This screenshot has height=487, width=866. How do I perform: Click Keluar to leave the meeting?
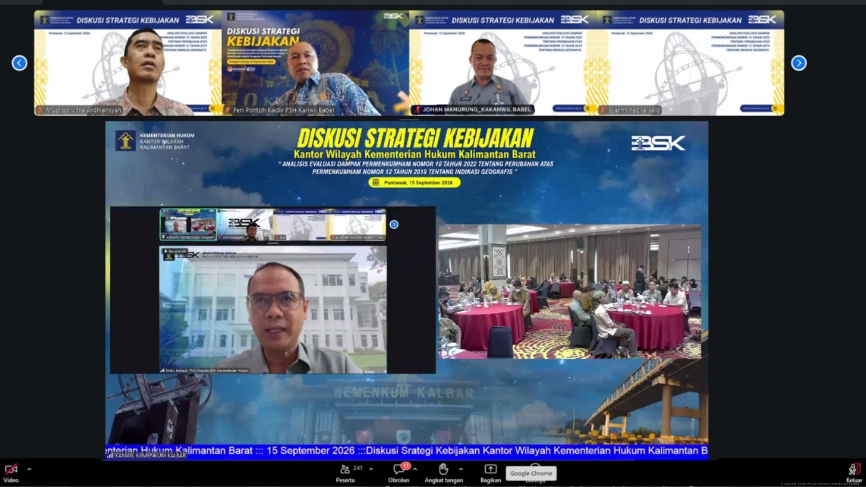click(x=854, y=473)
